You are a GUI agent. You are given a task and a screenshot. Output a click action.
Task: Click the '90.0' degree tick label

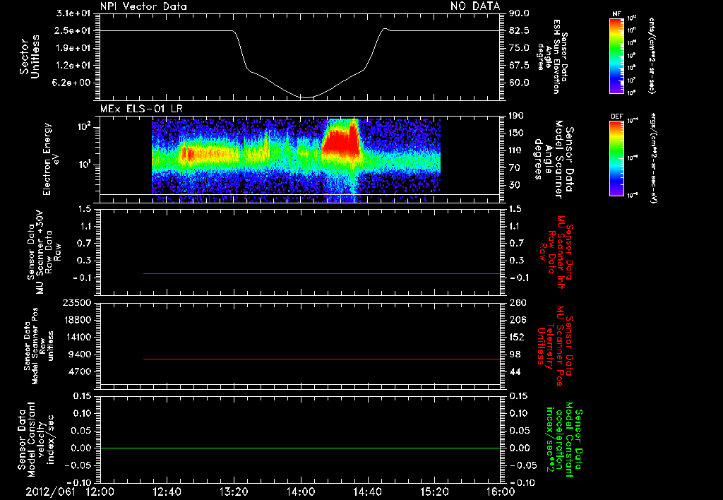[x=519, y=13]
